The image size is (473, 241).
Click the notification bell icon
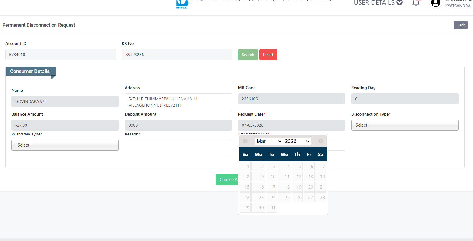(416, 3)
